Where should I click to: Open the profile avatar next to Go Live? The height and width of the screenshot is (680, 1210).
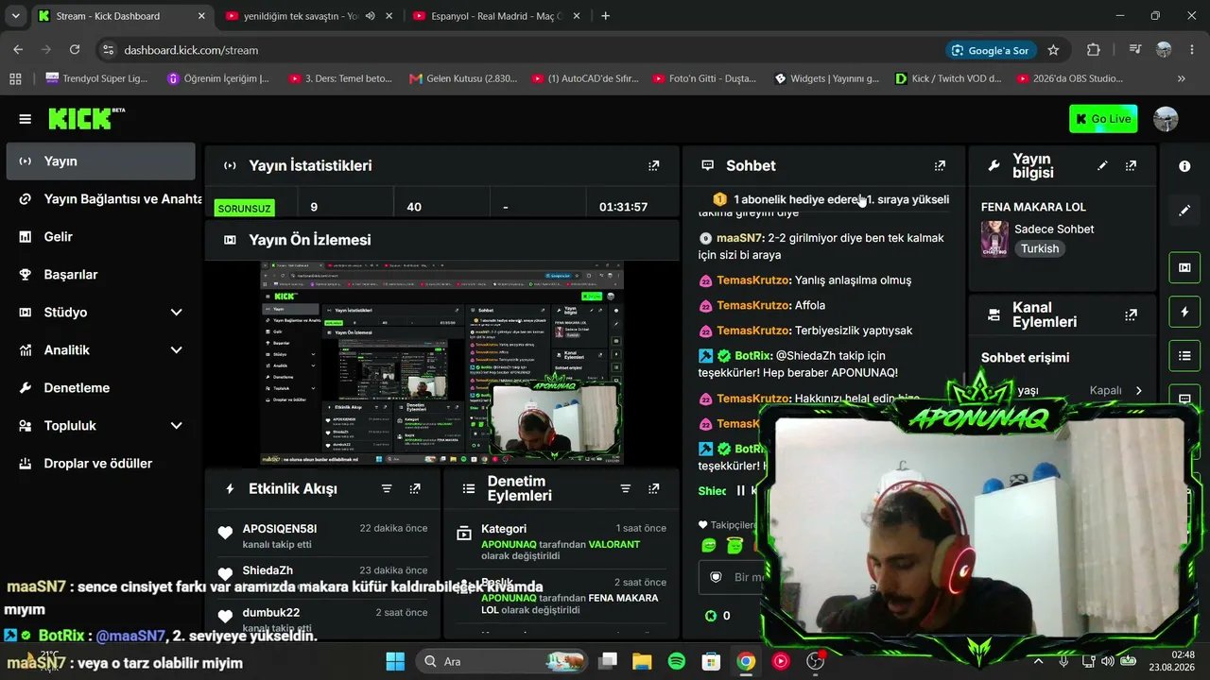point(1166,119)
